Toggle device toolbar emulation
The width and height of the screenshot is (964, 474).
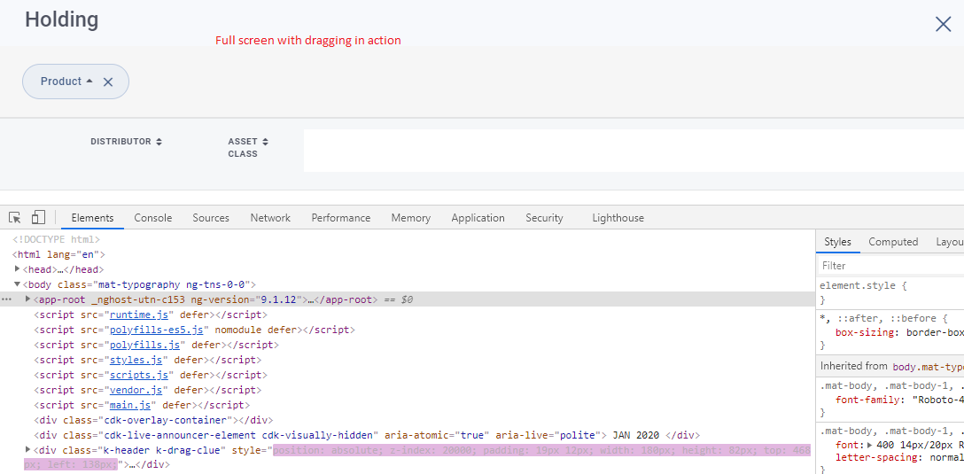(x=38, y=218)
